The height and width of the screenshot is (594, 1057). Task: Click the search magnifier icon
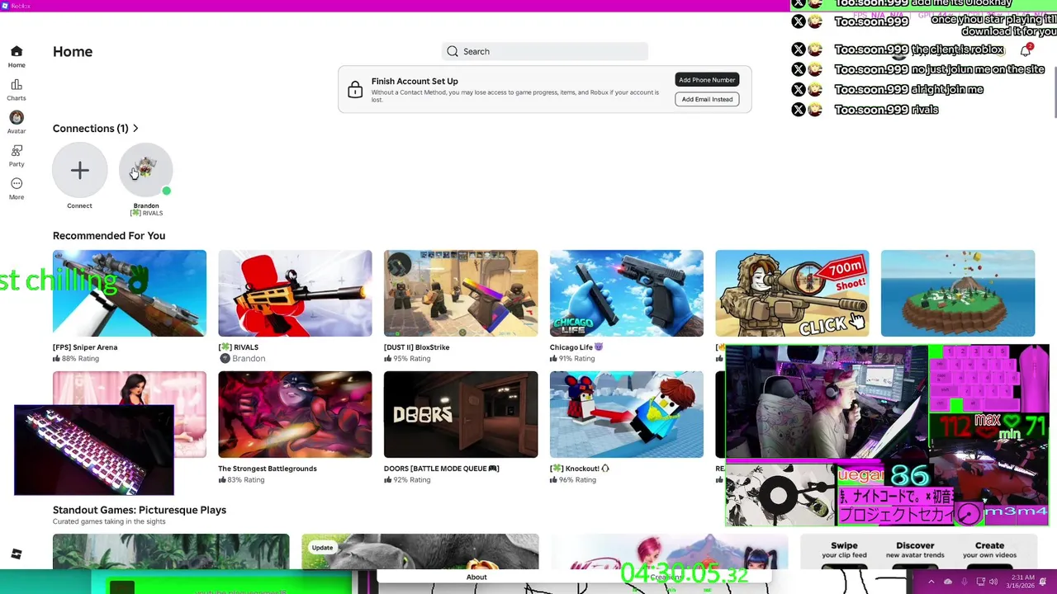[453, 51]
